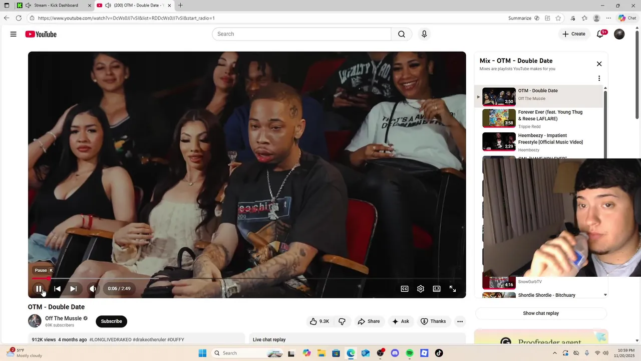Seek on the red video progress bar
This screenshot has height=361, width=641.
pos(246,278)
